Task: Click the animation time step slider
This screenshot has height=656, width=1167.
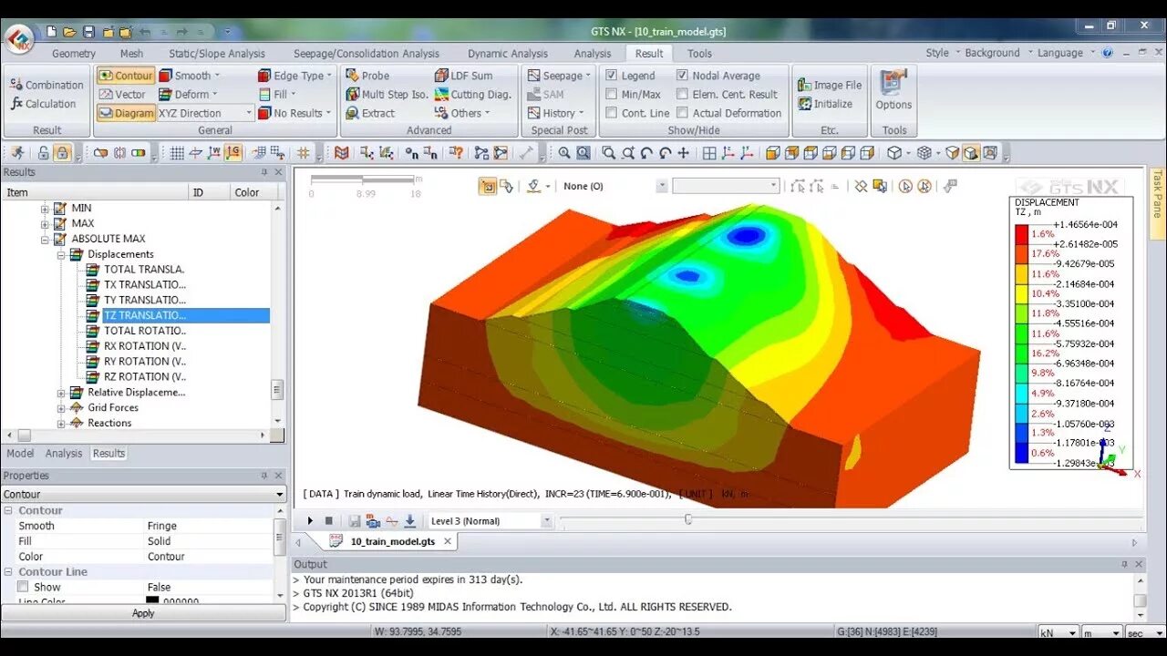Action: (688, 519)
